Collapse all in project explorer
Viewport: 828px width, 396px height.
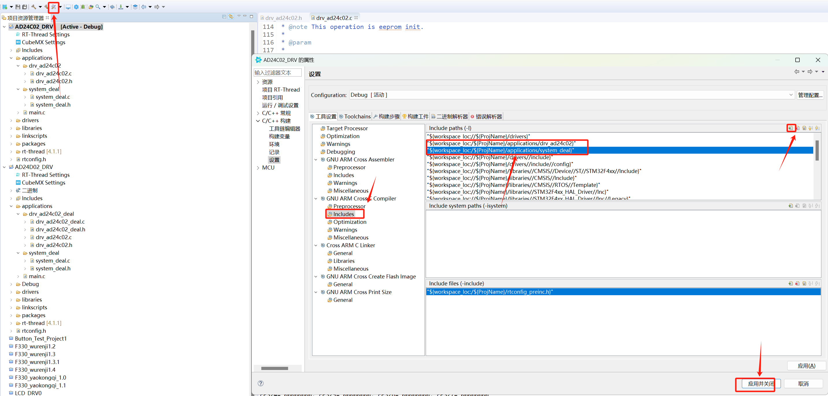(224, 17)
